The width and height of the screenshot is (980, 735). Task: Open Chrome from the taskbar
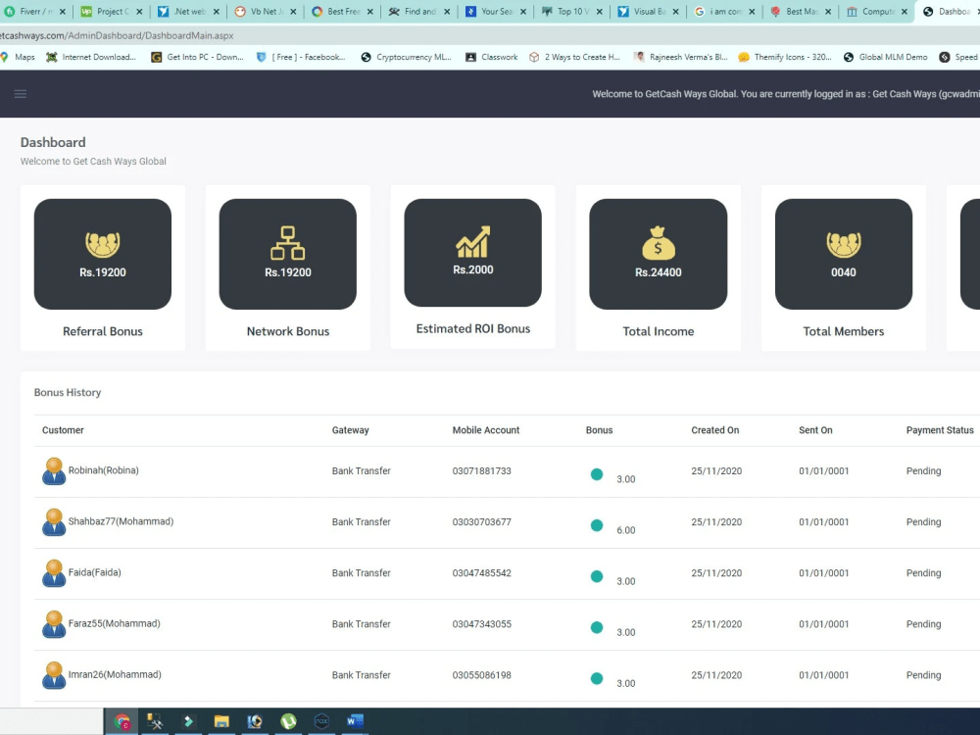122,722
